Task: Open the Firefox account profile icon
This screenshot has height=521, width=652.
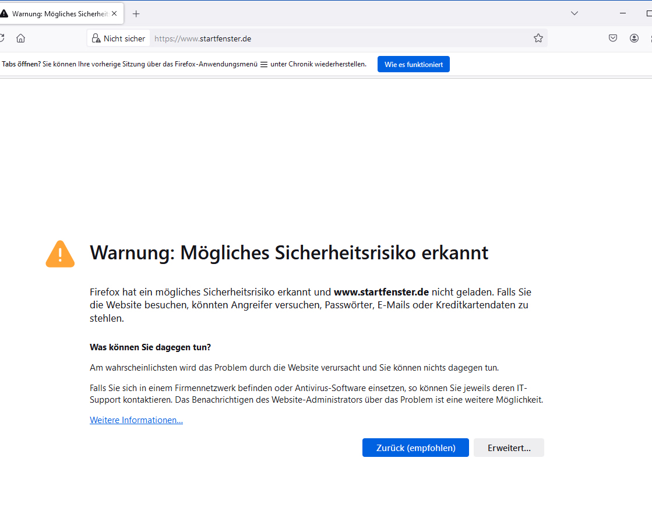Action: pyautogui.click(x=634, y=38)
